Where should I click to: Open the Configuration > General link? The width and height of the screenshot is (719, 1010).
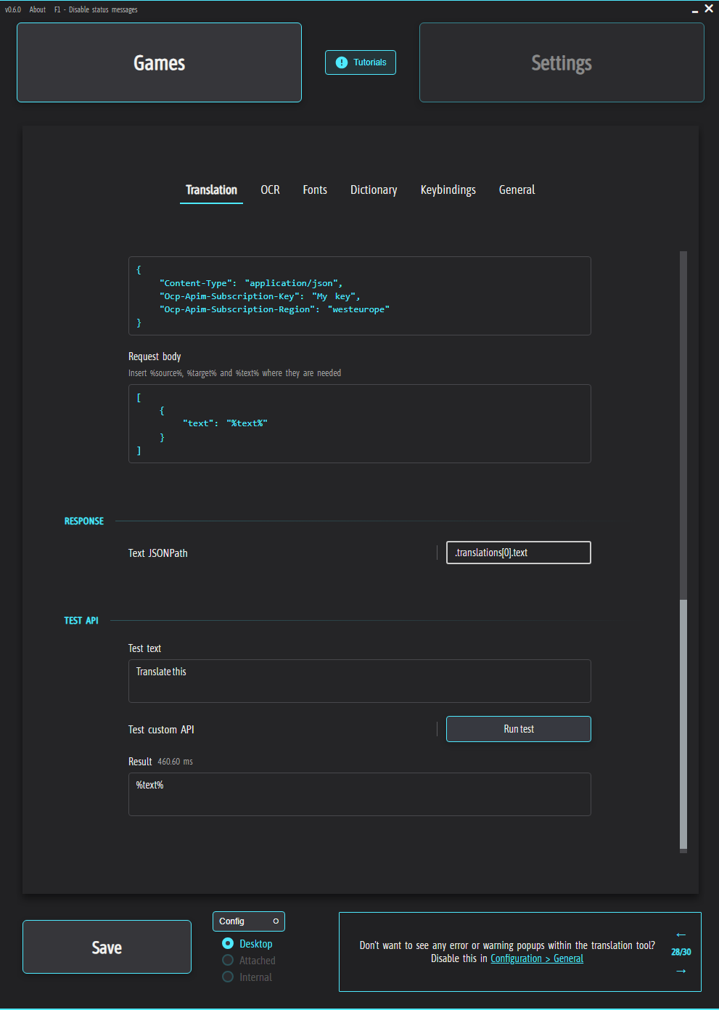(537, 958)
